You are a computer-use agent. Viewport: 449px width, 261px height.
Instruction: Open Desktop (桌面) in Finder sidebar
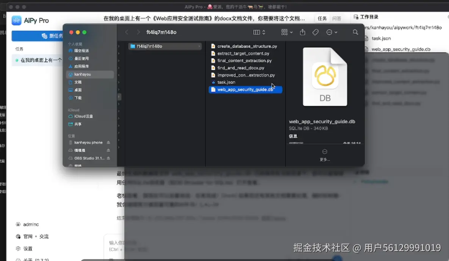tap(89, 90)
